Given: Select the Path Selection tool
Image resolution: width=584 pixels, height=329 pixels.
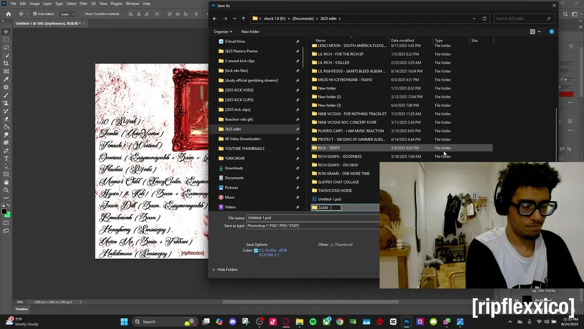Looking at the screenshot, I should [x=6, y=166].
